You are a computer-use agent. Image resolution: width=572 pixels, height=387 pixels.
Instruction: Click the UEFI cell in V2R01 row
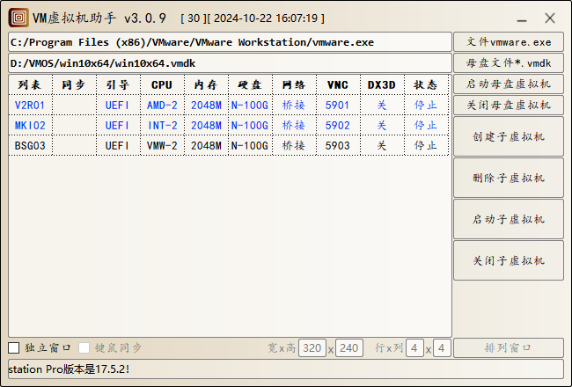(x=118, y=106)
